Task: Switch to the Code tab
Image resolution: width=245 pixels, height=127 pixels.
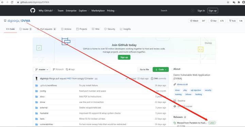Action: (x=11, y=29)
